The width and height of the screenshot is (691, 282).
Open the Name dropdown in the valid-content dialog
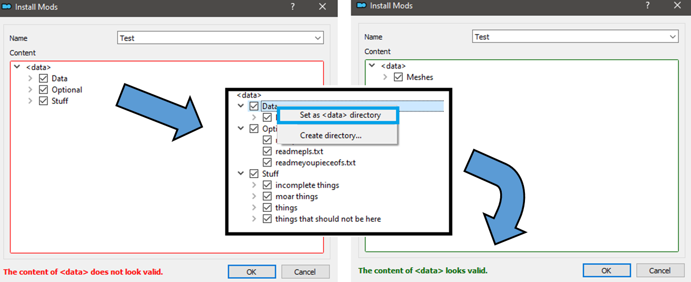673,37
